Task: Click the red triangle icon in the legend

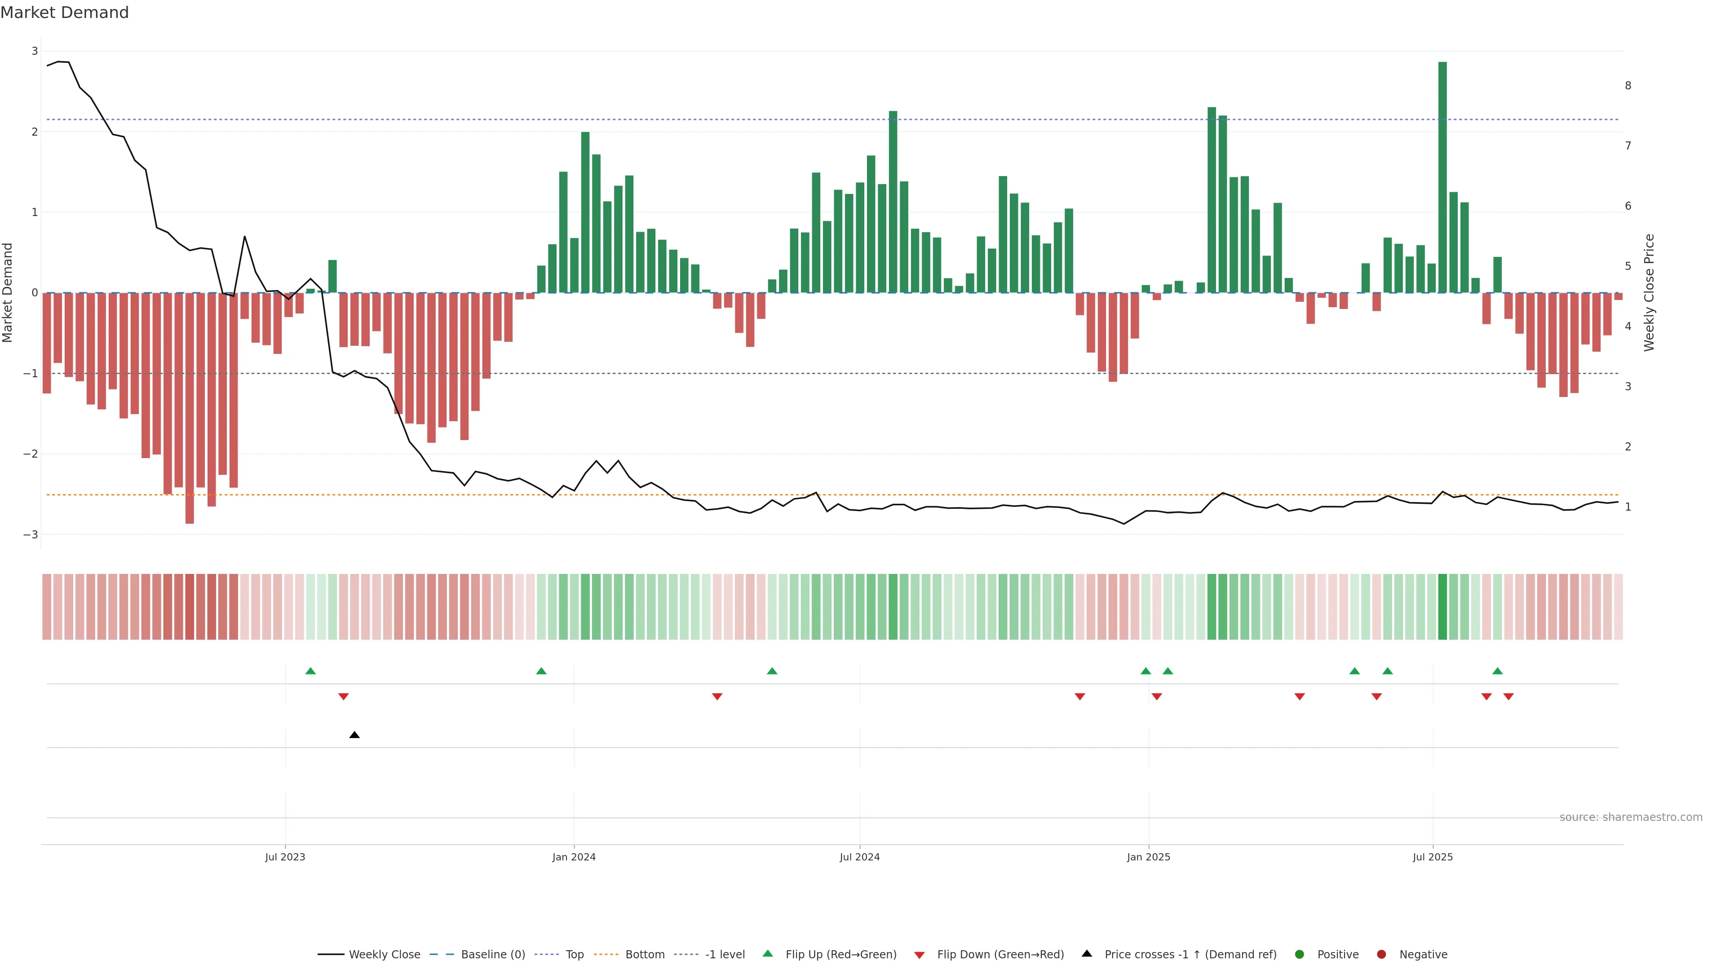Action: 920,955
